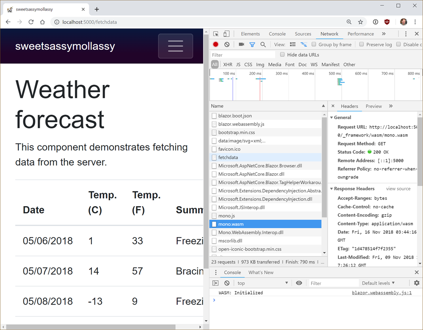Screen dimensions: 423x330
Task: Open the uBlock Origin extension icon
Action: tap(387, 22)
